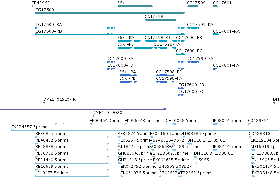Click the 346508 feature label
This screenshot has height=178, width=279.
coord(167,167)
